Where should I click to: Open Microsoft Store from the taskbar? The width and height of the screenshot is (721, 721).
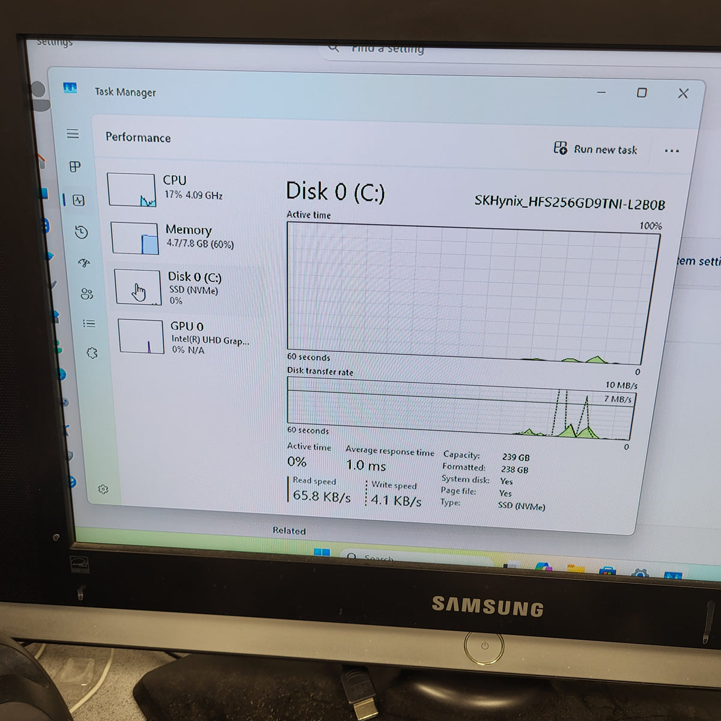607,571
